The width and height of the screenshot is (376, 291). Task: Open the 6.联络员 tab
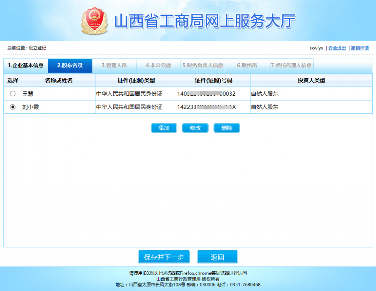(247, 66)
